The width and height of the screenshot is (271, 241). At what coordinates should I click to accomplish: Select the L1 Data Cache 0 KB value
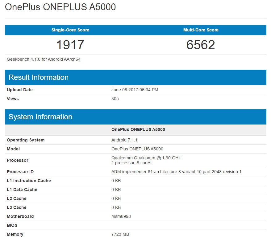pyautogui.click(x=116, y=190)
